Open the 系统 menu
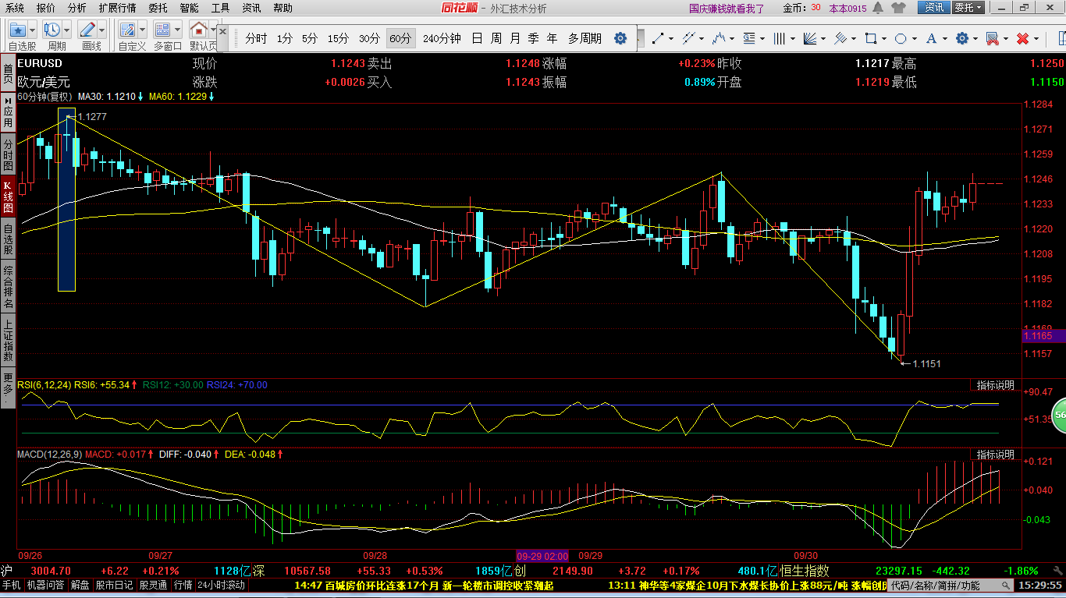 tap(13, 8)
